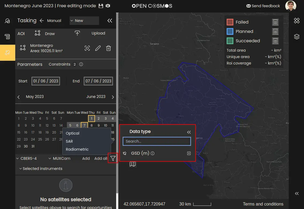Toggle the Succeeded legend color box
The image size is (304, 209).
point(230,41)
